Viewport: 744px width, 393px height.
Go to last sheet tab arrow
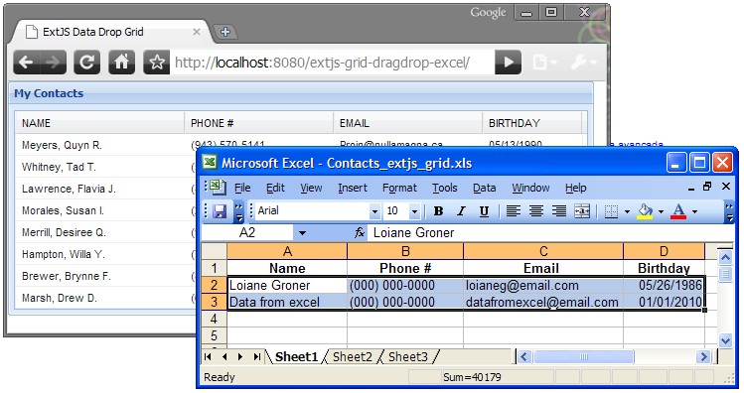point(256,357)
